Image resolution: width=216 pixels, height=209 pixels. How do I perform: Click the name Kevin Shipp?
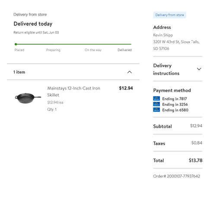[x=163, y=35]
